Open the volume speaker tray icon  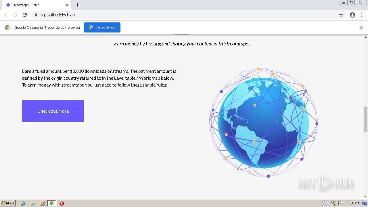click(327, 203)
